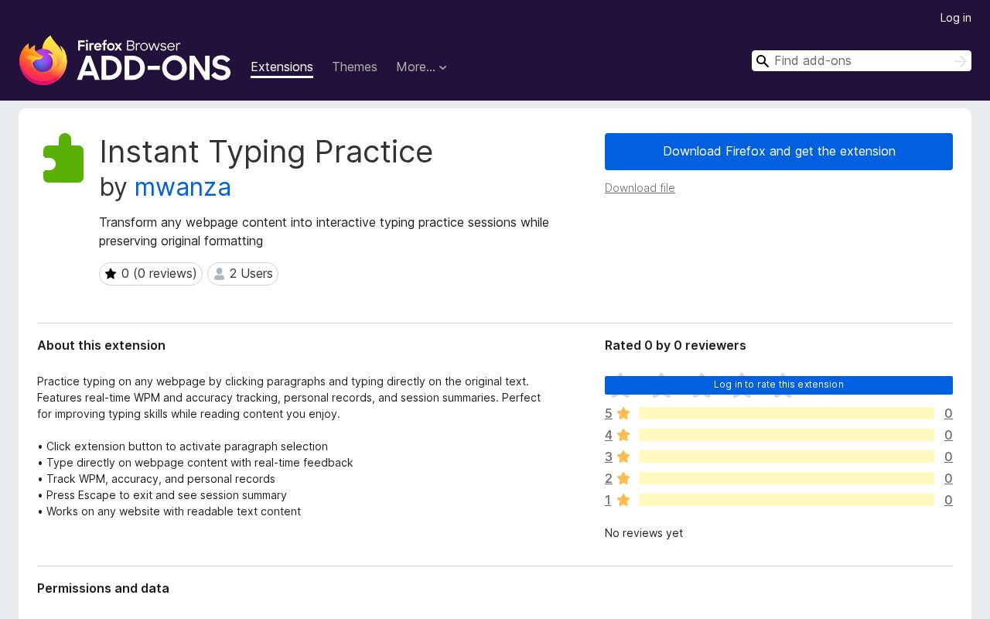The height and width of the screenshot is (619, 990).
Task: Open author mwanza's profile link
Action: [183, 187]
